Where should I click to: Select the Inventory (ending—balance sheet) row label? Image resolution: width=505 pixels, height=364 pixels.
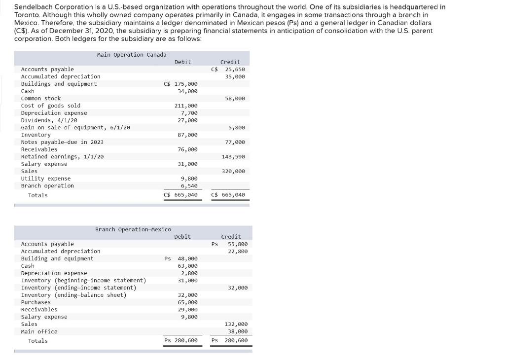(x=74, y=295)
